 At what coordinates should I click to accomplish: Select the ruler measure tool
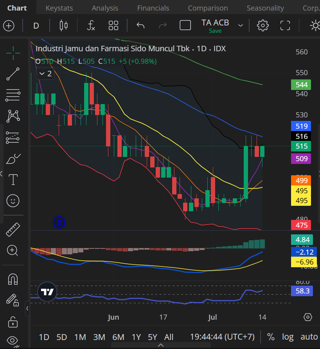pos(13,230)
